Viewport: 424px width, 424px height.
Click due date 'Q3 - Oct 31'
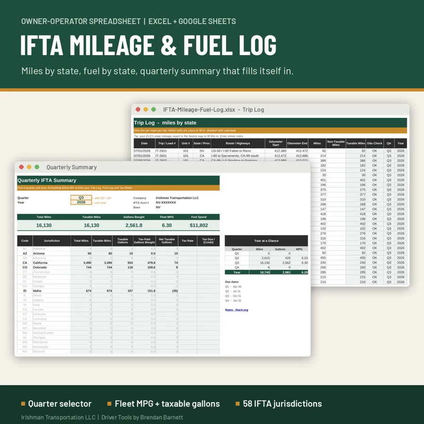click(x=233, y=296)
